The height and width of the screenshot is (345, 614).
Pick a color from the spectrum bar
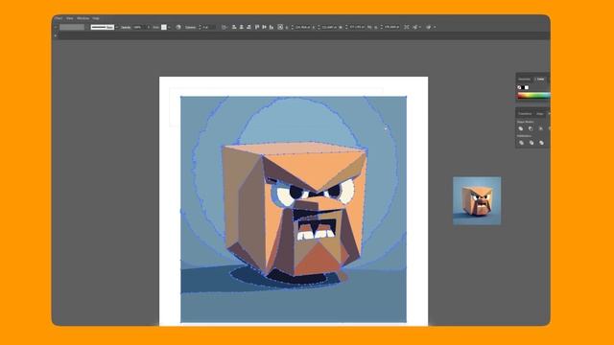coord(533,96)
